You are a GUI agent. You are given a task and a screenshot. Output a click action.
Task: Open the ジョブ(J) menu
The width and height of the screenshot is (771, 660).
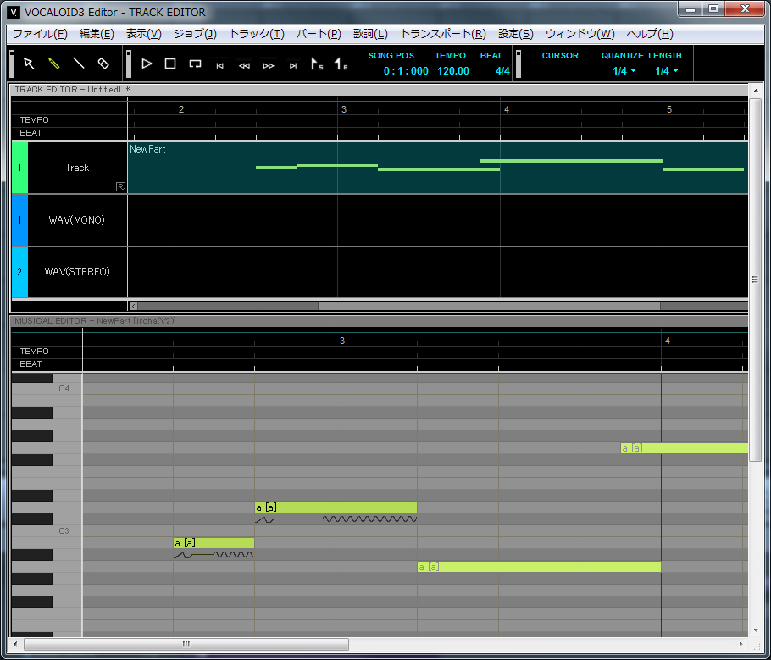tap(195, 33)
